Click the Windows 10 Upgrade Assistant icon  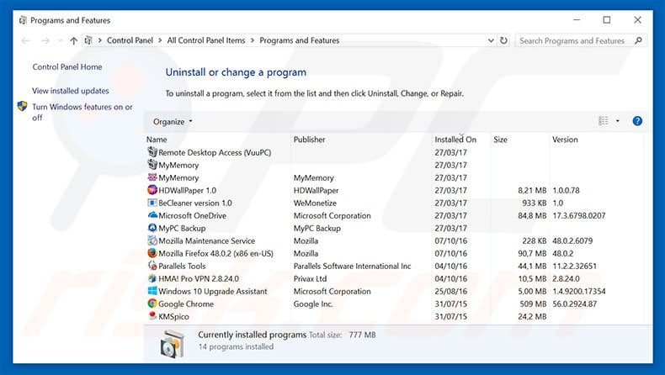click(152, 291)
